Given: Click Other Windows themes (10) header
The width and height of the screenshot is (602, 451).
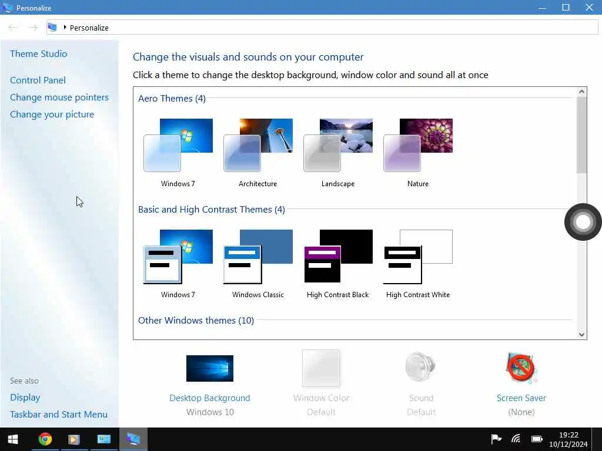Looking at the screenshot, I should [196, 320].
